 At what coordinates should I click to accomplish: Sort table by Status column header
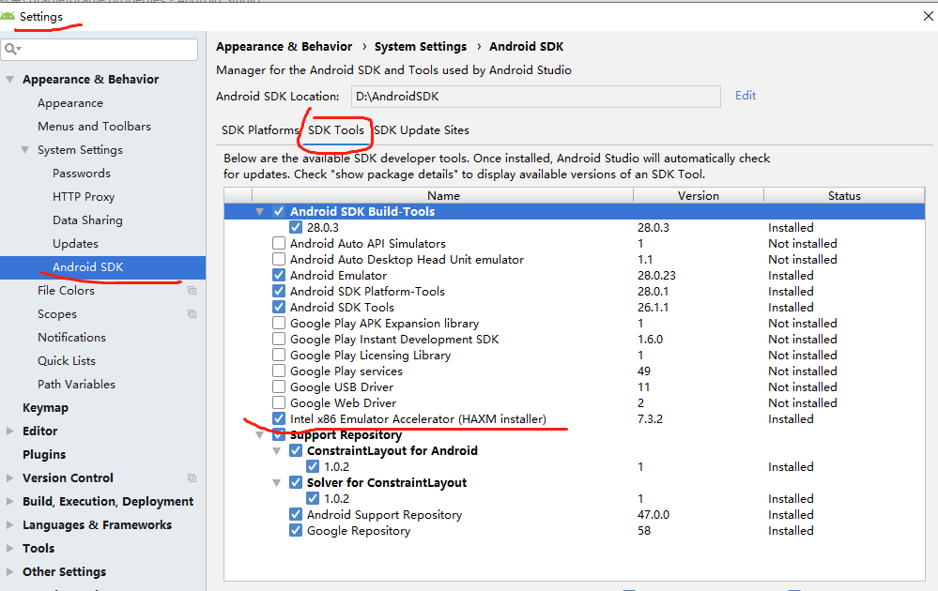(x=844, y=195)
